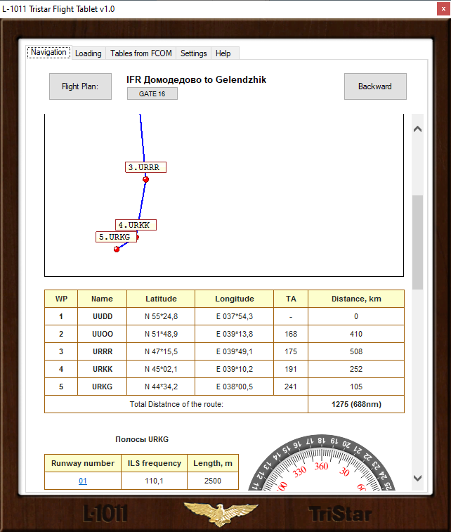This screenshot has width=451, height=532.
Task: Click the golden eagle emblem
Action: coord(221,514)
